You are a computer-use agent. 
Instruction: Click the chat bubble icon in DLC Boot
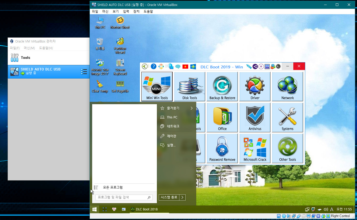click(178, 67)
